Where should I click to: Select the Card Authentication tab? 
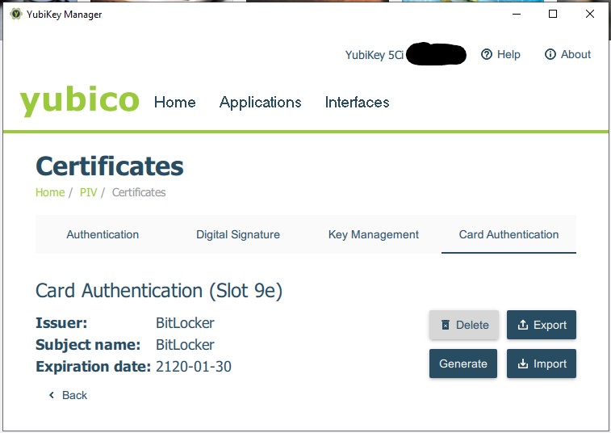click(x=508, y=234)
